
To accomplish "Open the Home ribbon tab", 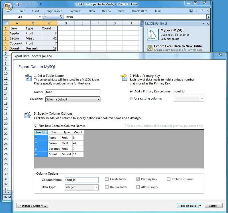I will (x=21, y=11).
